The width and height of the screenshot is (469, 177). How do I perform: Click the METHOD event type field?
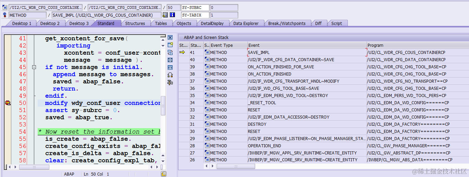click(27, 15)
